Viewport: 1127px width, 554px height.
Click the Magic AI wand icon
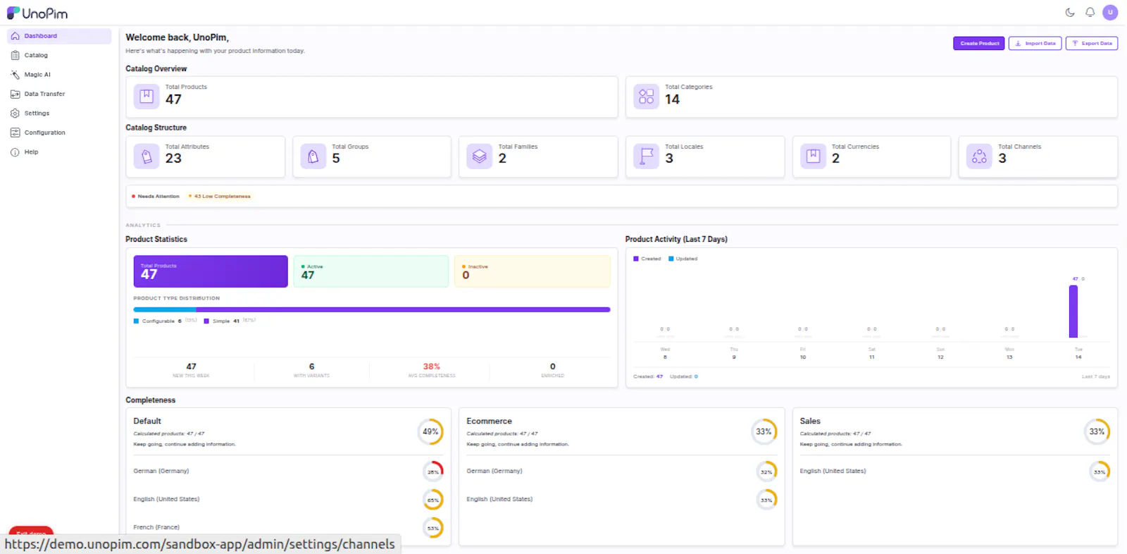(x=15, y=75)
